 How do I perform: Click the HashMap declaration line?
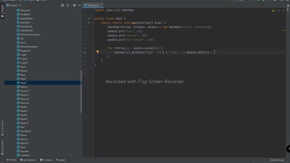tap(160, 27)
